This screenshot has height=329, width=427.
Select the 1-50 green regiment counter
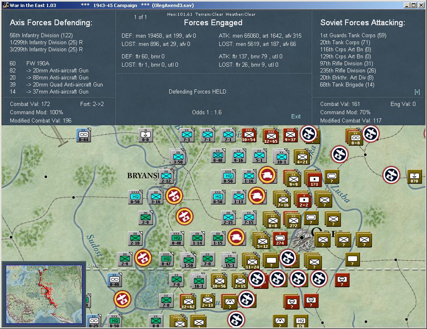pos(188,260)
